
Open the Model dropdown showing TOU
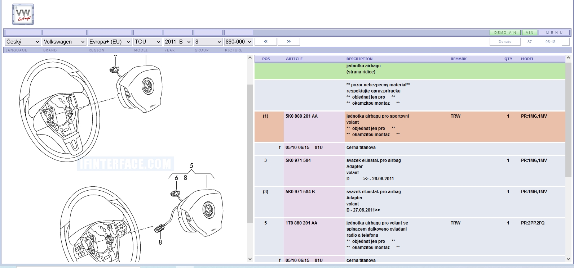[148, 42]
